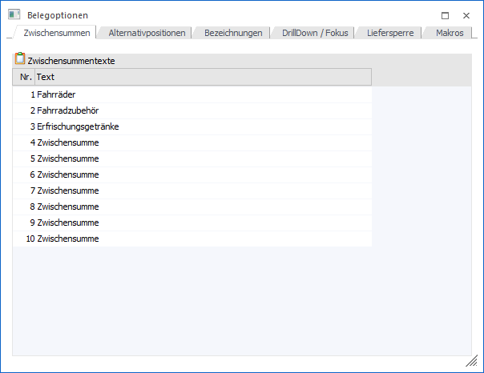Select the DrillDown / Fokus tab

(314, 33)
